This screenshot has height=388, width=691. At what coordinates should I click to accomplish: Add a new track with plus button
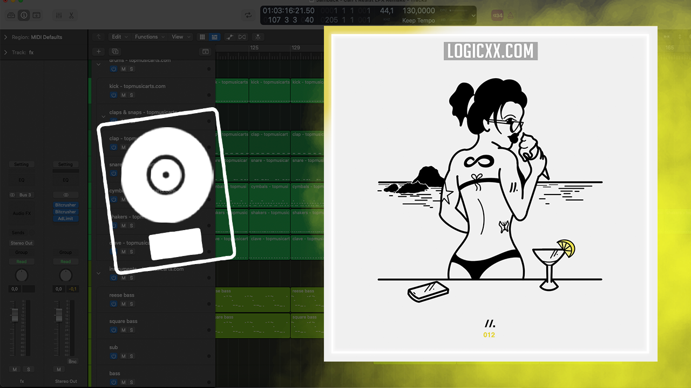[x=98, y=52]
